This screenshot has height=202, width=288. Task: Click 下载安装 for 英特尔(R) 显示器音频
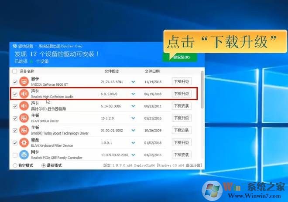(x=182, y=106)
